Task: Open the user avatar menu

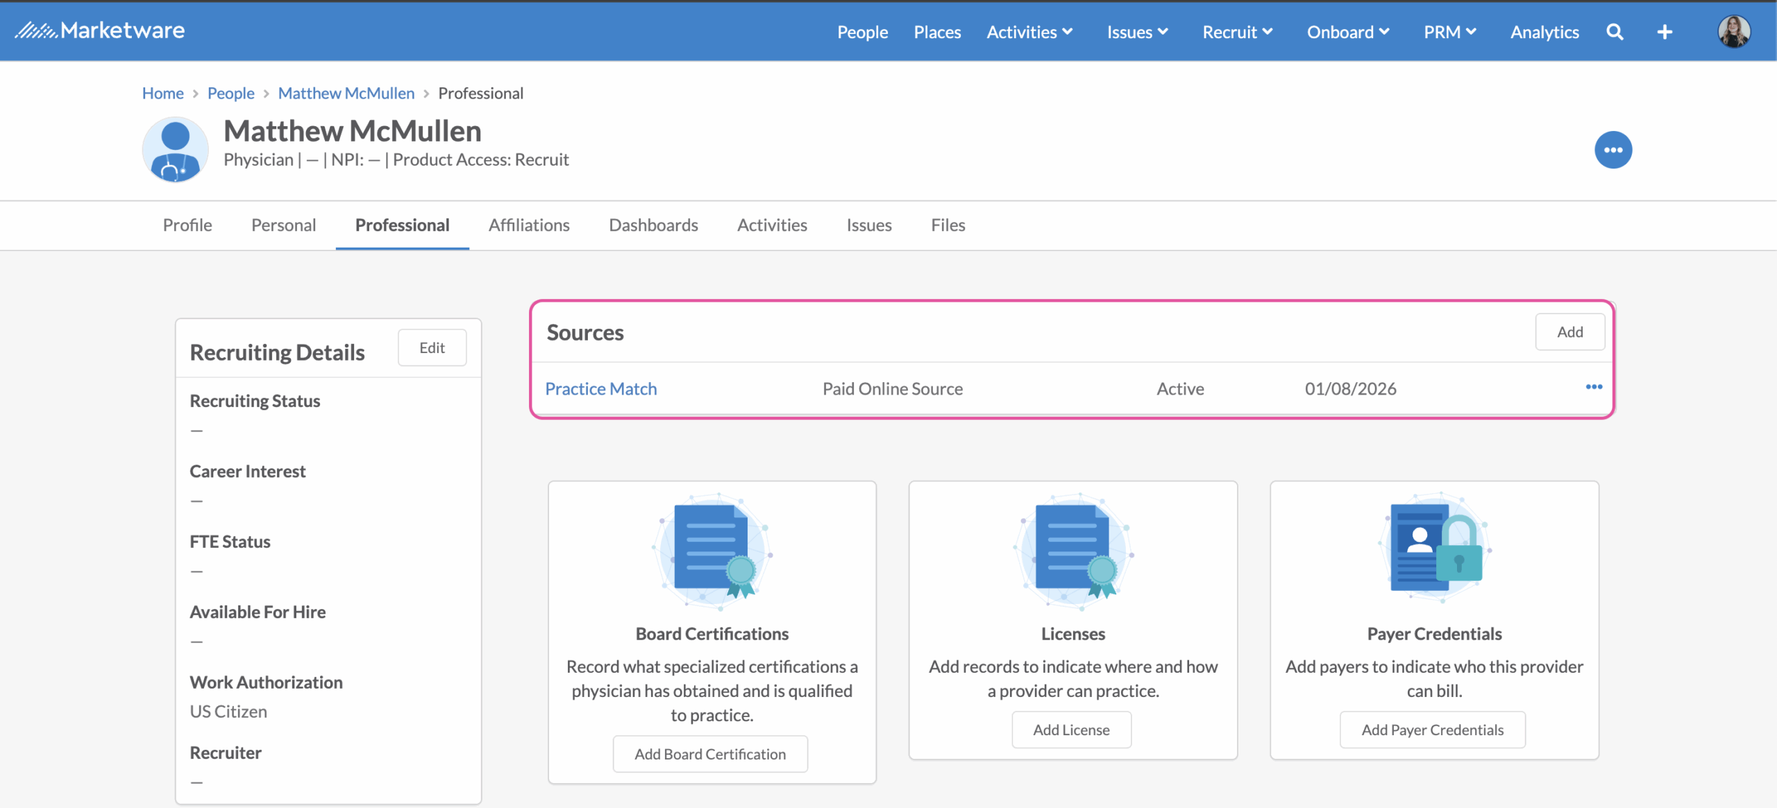Action: pos(1733,32)
